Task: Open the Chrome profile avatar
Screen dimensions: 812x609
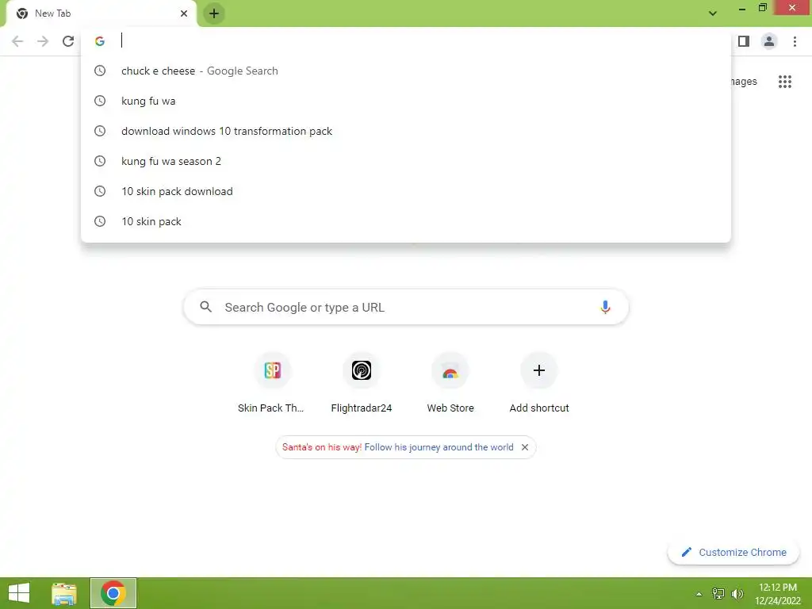Action: (x=769, y=41)
